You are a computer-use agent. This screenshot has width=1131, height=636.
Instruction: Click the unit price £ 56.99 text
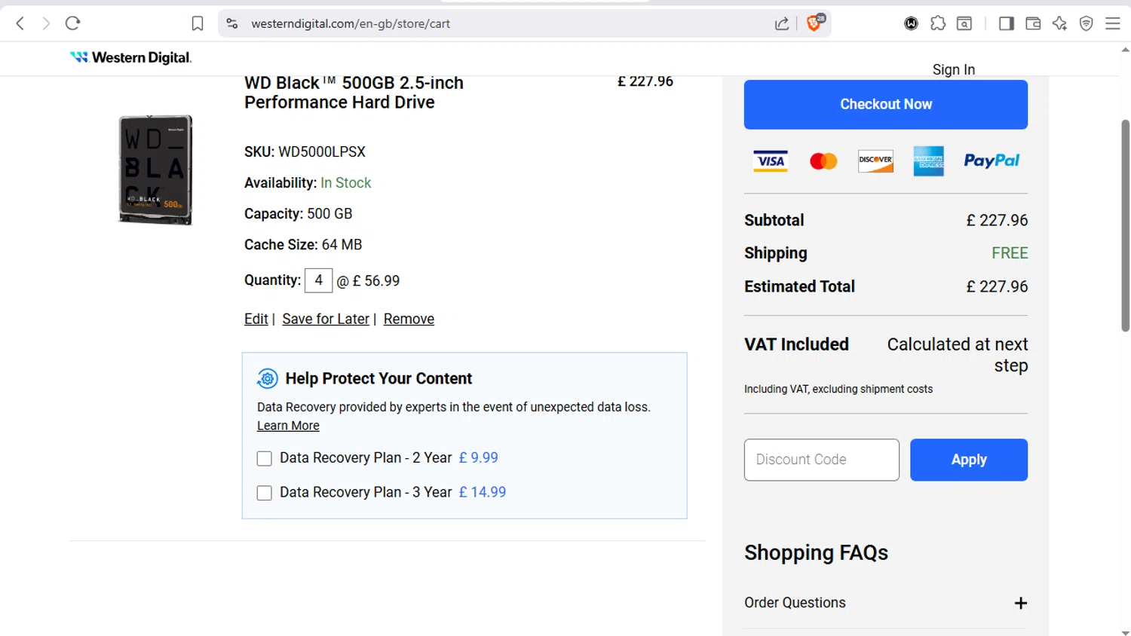pyautogui.click(x=375, y=280)
